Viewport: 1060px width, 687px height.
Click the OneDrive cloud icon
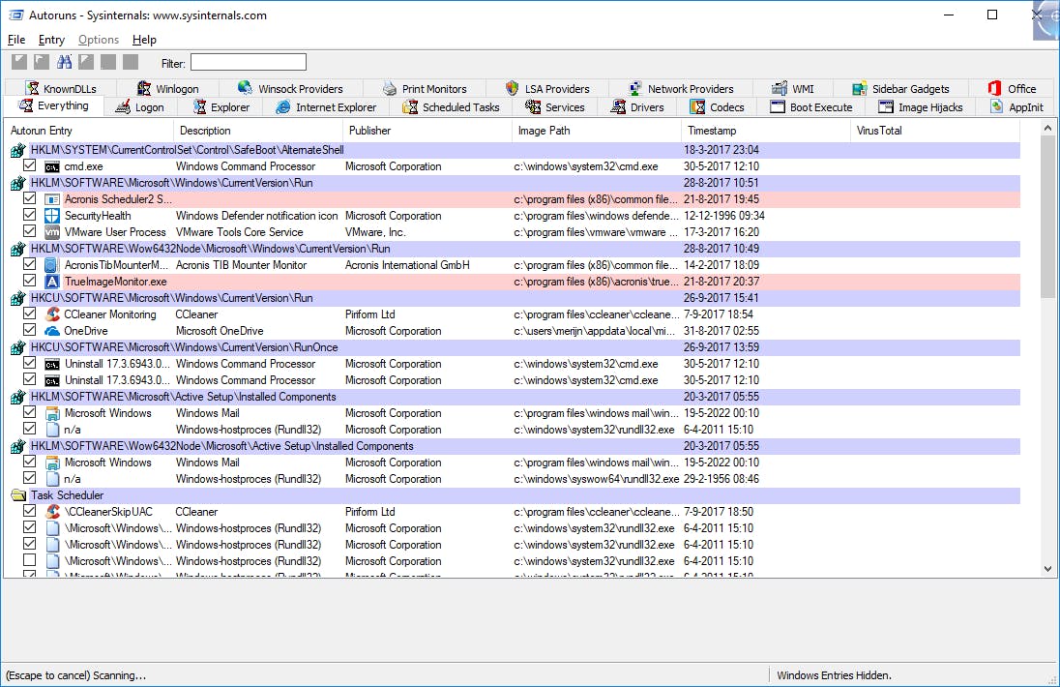[51, 330]
